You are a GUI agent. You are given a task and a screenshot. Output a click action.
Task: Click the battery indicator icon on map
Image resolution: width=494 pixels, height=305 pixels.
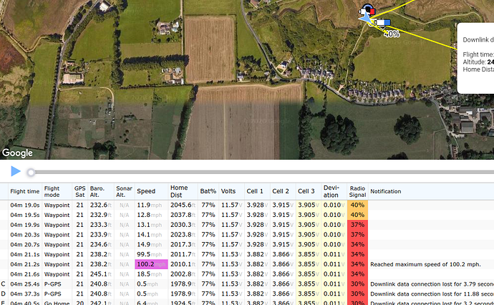[x=382, y=22]
